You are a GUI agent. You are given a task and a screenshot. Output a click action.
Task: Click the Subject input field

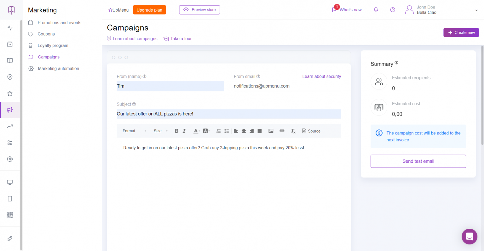pyautogui.click(x=228, y=114)
